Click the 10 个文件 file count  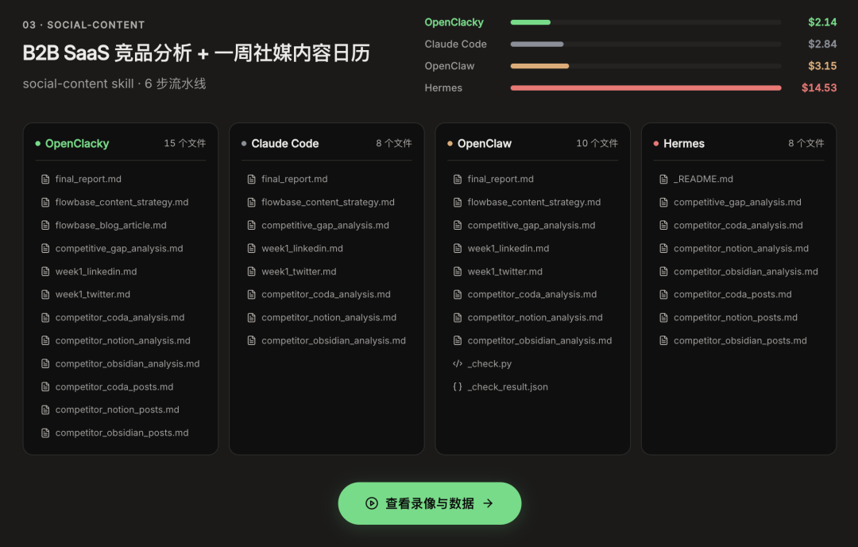597,143
